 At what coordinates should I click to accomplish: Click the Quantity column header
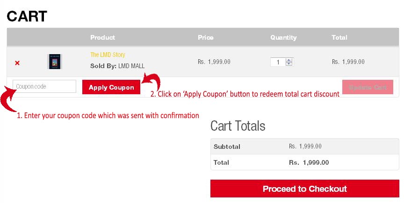coord(283,37)
